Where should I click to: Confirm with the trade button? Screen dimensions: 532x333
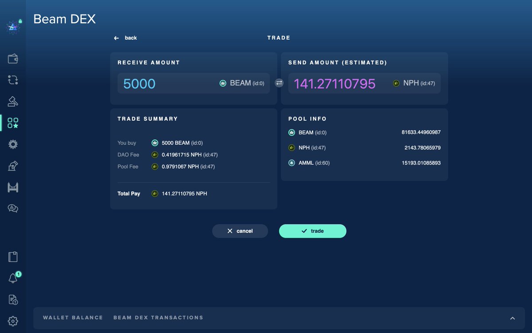pyautogui.click(x=313, y=231)
